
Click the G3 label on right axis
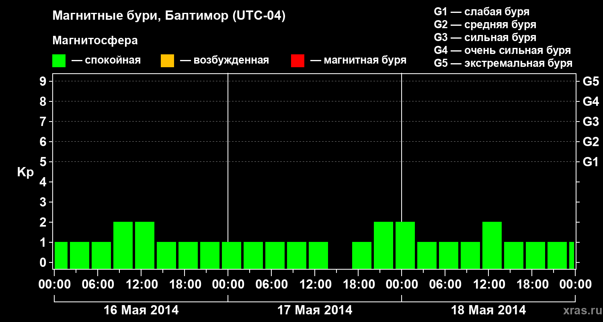(591, 122)
